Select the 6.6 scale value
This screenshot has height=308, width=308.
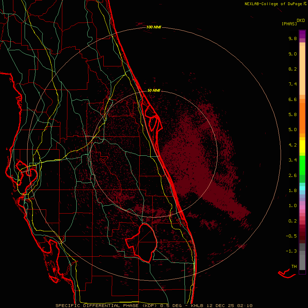pyautogui.click(x=293, y=99)
